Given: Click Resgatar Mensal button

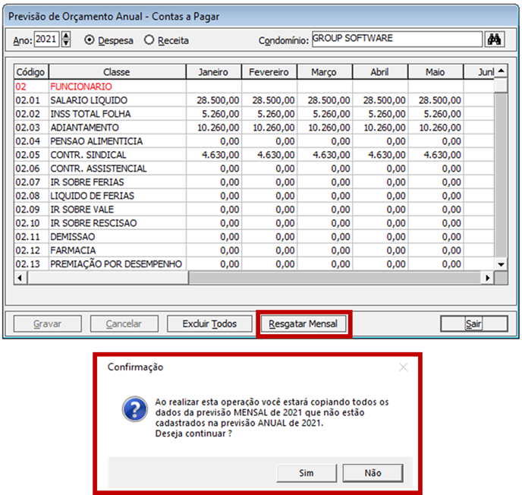Looking at the screenshot, I should tap(303, 323).
